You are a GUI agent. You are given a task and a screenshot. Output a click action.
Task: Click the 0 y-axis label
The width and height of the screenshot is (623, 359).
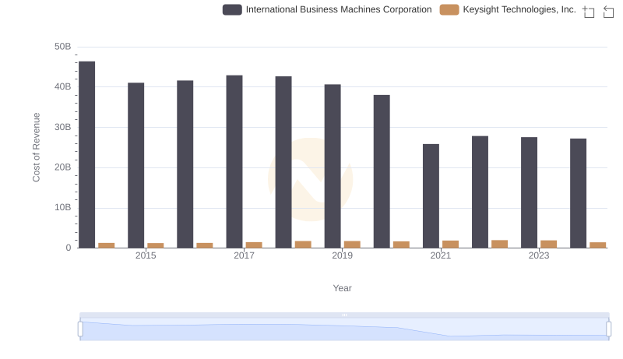point(69,248)
